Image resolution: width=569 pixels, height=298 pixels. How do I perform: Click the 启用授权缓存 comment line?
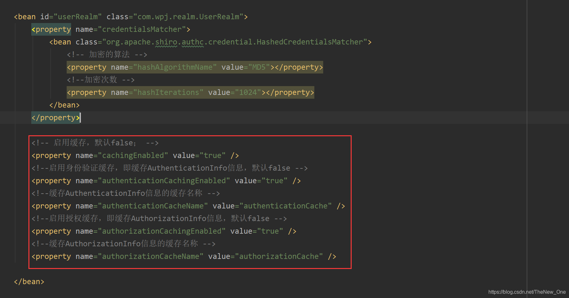[159, 219]
